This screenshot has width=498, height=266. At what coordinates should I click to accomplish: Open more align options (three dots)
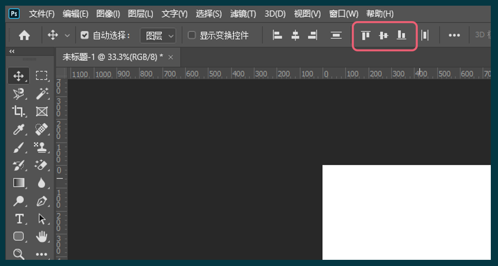454,36
